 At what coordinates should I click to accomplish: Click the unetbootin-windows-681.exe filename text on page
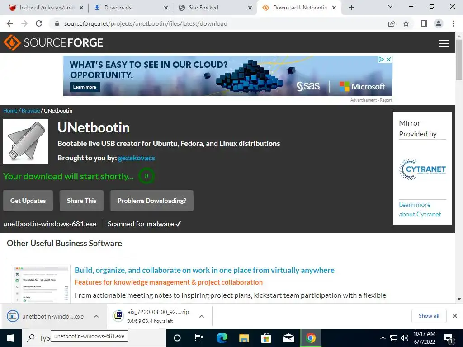(x=50, y=224)
